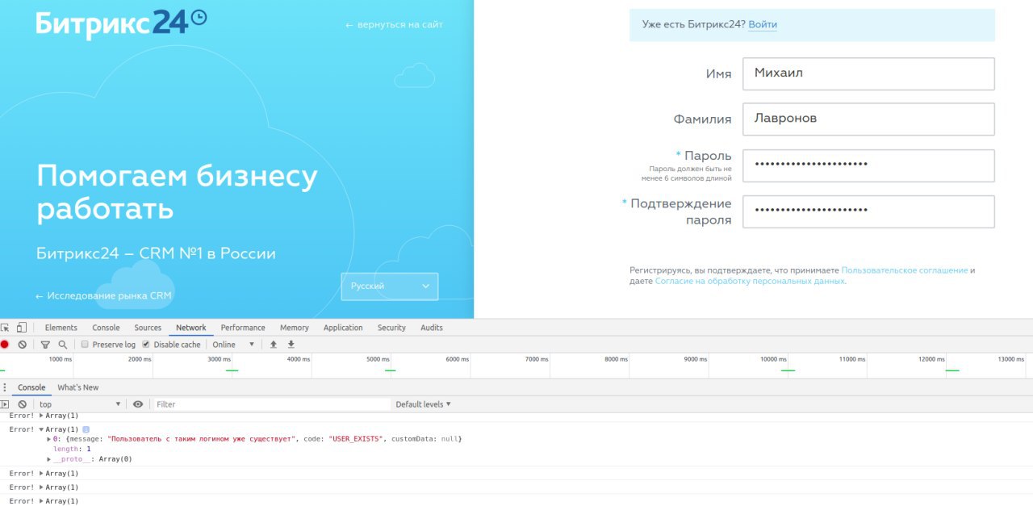Create a live expression with eye icon

point(138,404)
